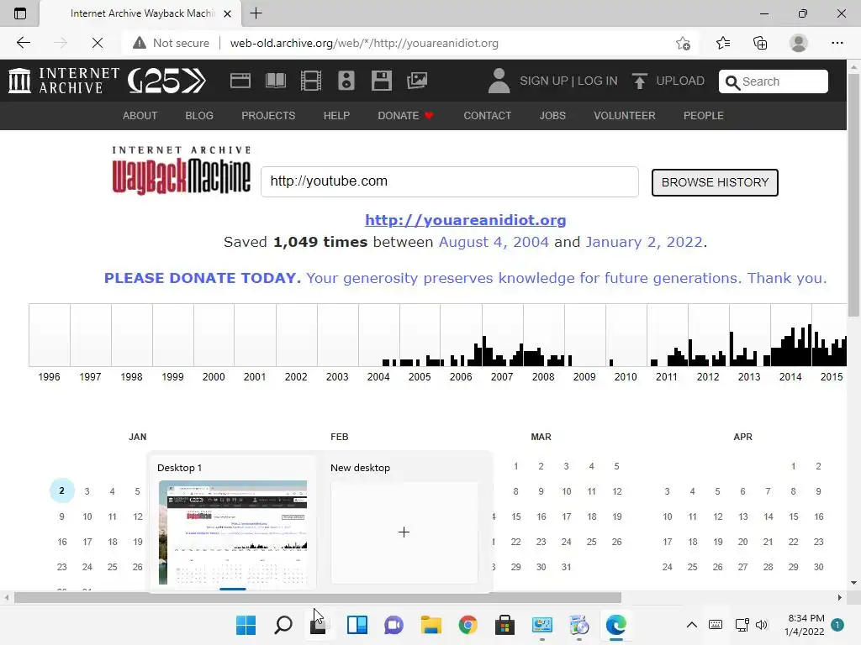The height and width of the screenshot is (645, 861).
Task: Click the Wayback Machine URL input field
Action: [450, 181]
